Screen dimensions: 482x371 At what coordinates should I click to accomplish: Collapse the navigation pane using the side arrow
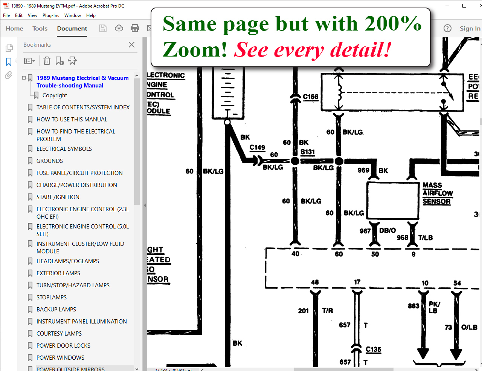coord(145,205)
